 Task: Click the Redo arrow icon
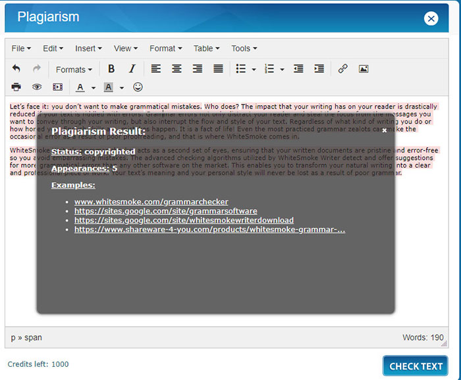tap(37, 69)
